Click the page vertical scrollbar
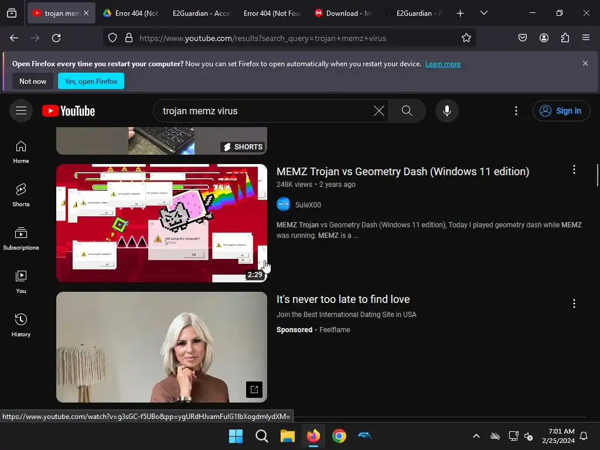 coord(597,175)
